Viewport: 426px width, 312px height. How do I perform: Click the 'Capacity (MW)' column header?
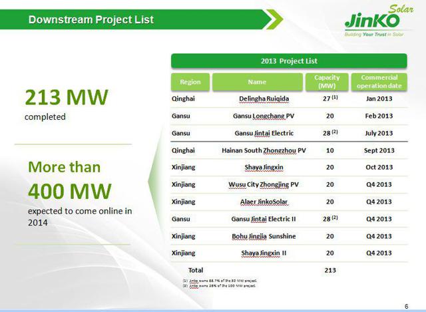[x=327, y=82]
